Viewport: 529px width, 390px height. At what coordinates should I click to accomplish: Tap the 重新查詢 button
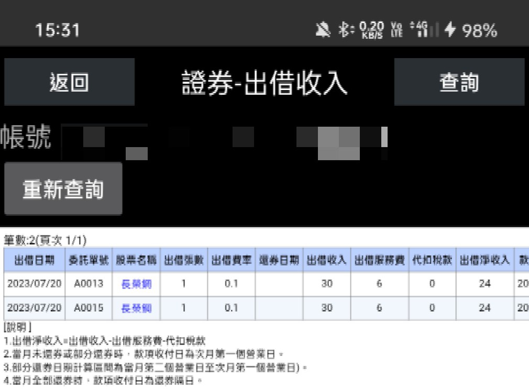click(63, 189)
